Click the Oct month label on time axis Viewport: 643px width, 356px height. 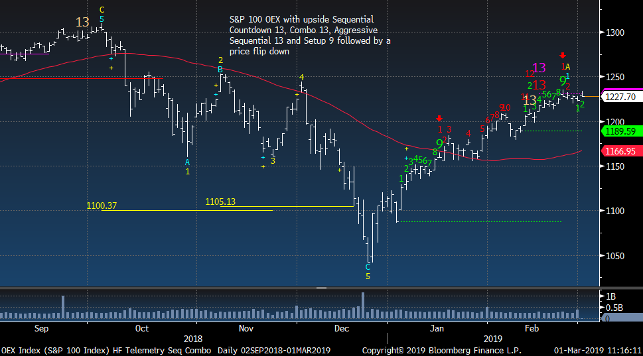coord(142,329)
